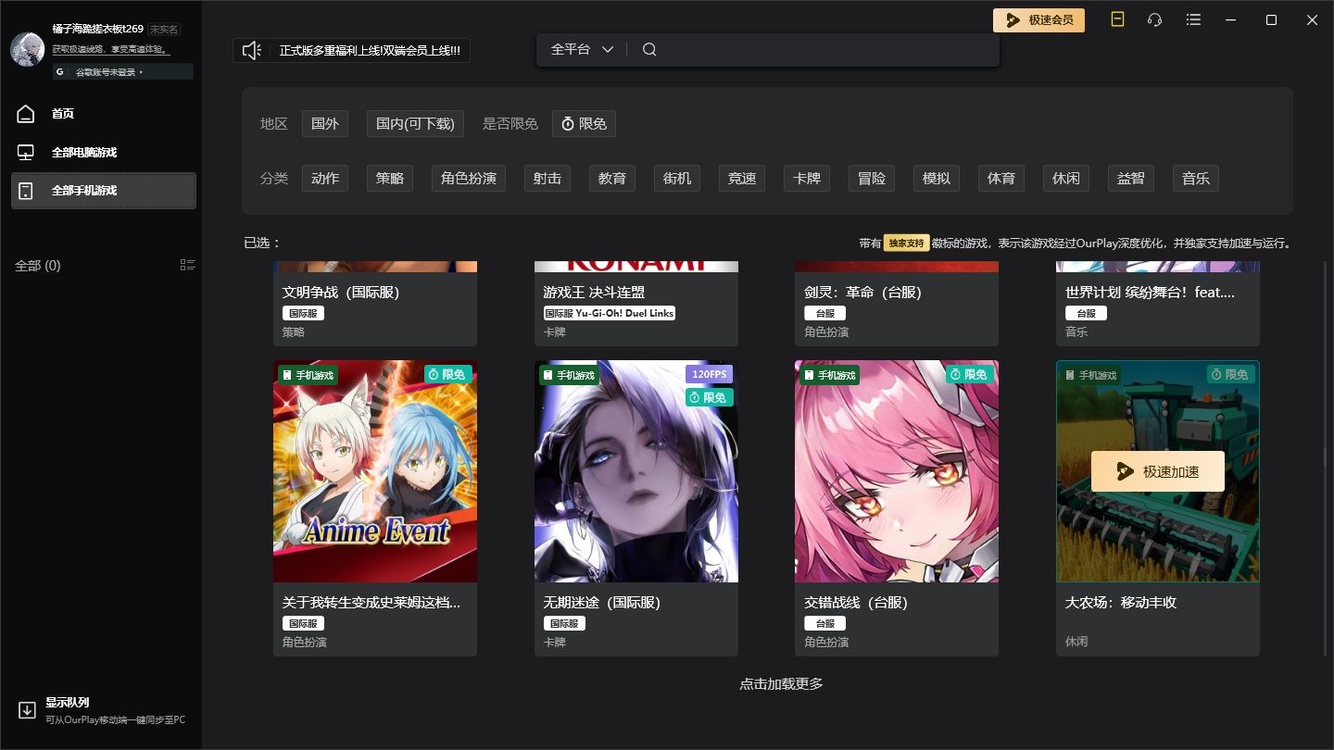Filter by 卡牌 category
Image resolution: width=1334 pixels, height=750 pixels.
[x=807, y=179]
